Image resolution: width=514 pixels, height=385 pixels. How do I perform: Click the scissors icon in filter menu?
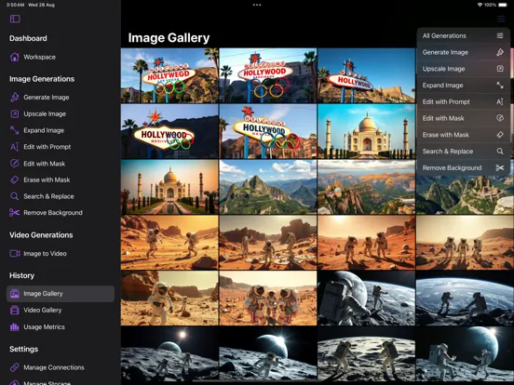500,168
